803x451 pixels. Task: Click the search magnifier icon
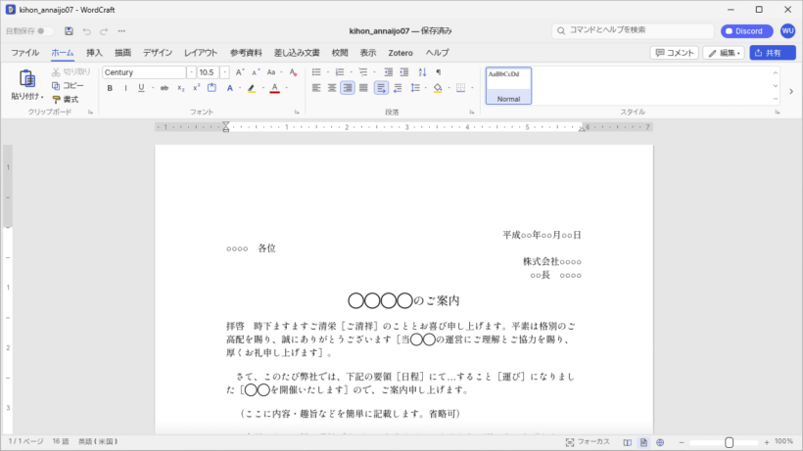coord(561,30)
